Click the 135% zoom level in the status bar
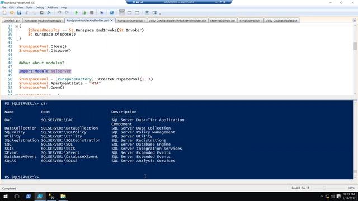Screen dimensions: 358x201 (351, 188)
